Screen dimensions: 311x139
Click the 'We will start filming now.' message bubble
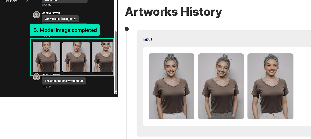pyautogui.click(x=60, y=19)
